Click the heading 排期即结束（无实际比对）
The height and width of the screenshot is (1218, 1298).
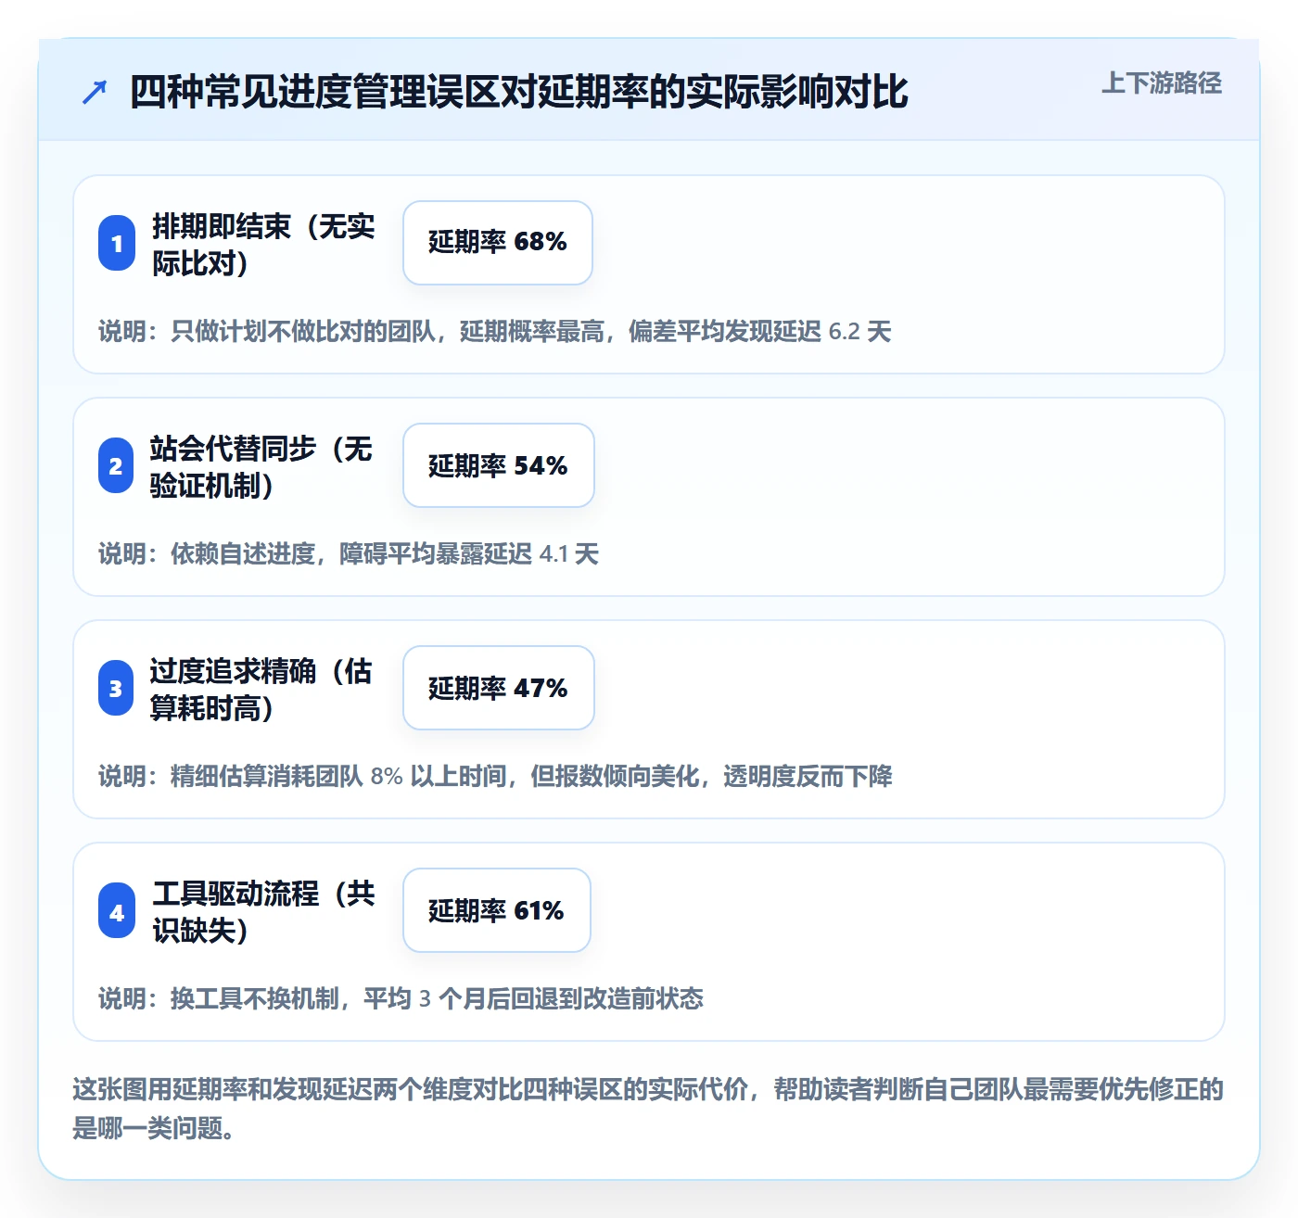coord(264,244)
